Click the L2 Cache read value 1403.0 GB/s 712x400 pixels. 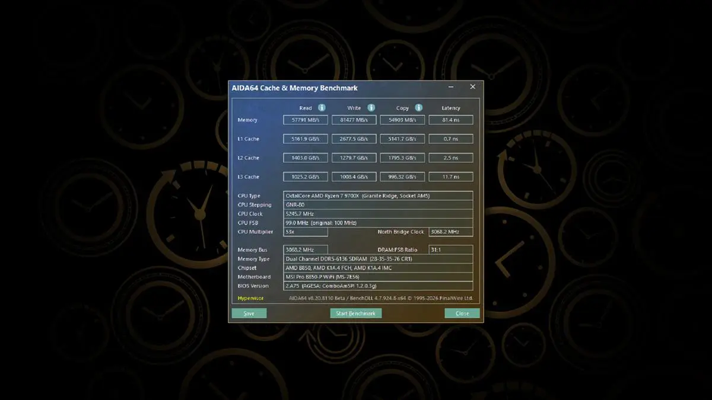306,158
